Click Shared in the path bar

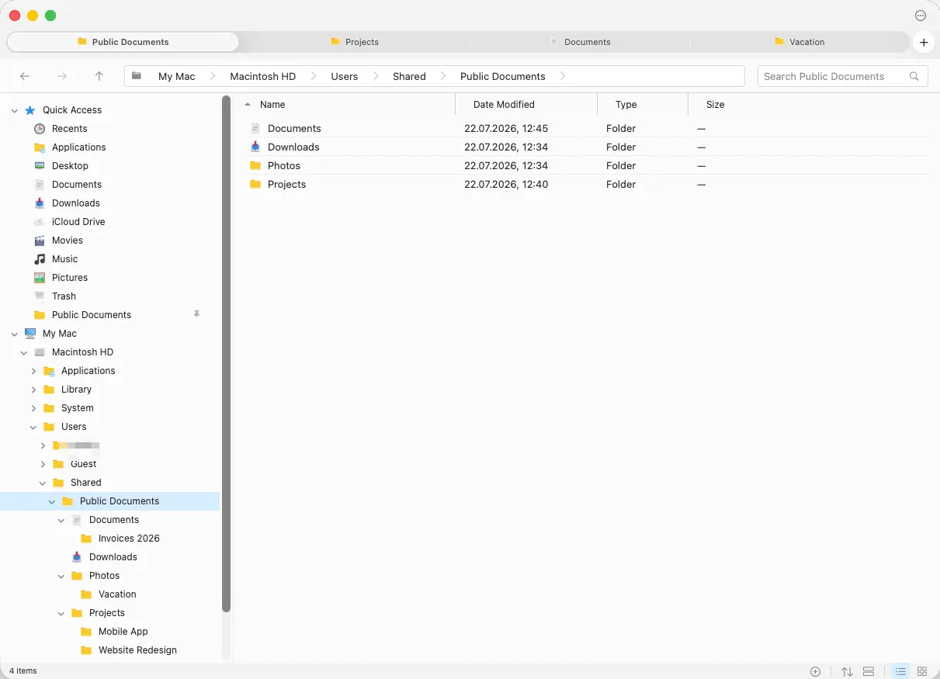409,76
